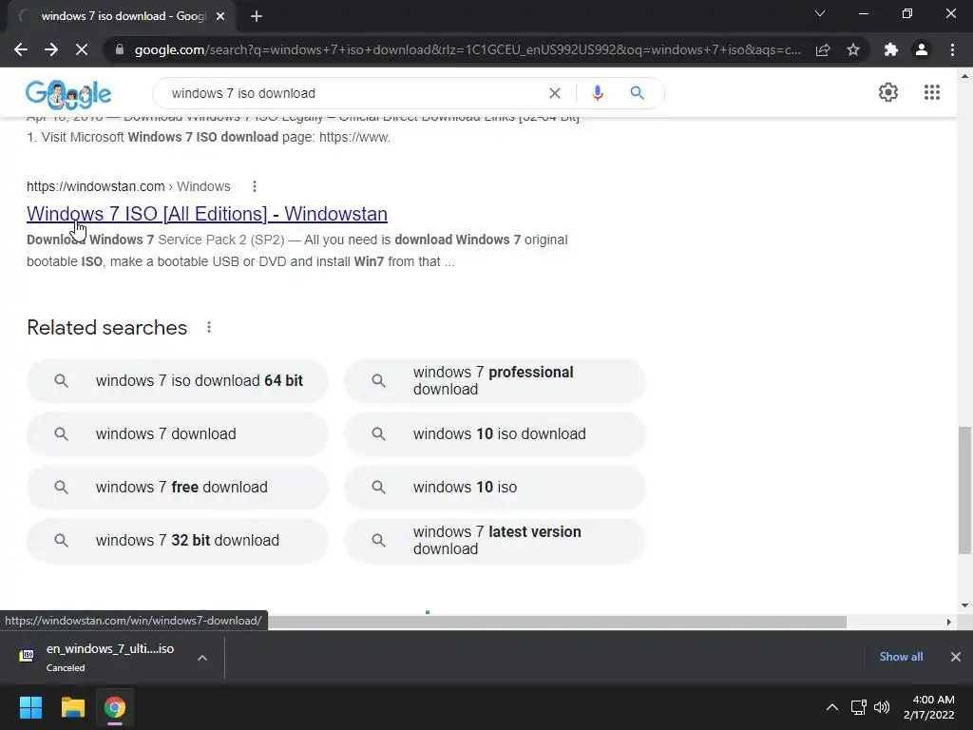The image size is (973, 730).
Task: Click the page's scroll up arrow
Action: click(964, 76)
